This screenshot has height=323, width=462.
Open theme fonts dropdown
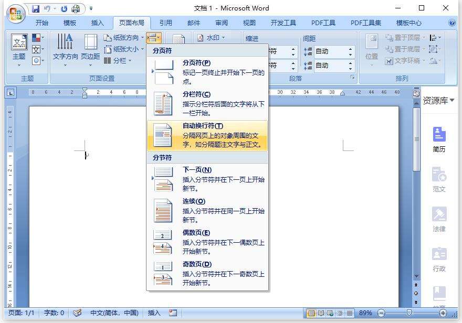click(38, 49)
